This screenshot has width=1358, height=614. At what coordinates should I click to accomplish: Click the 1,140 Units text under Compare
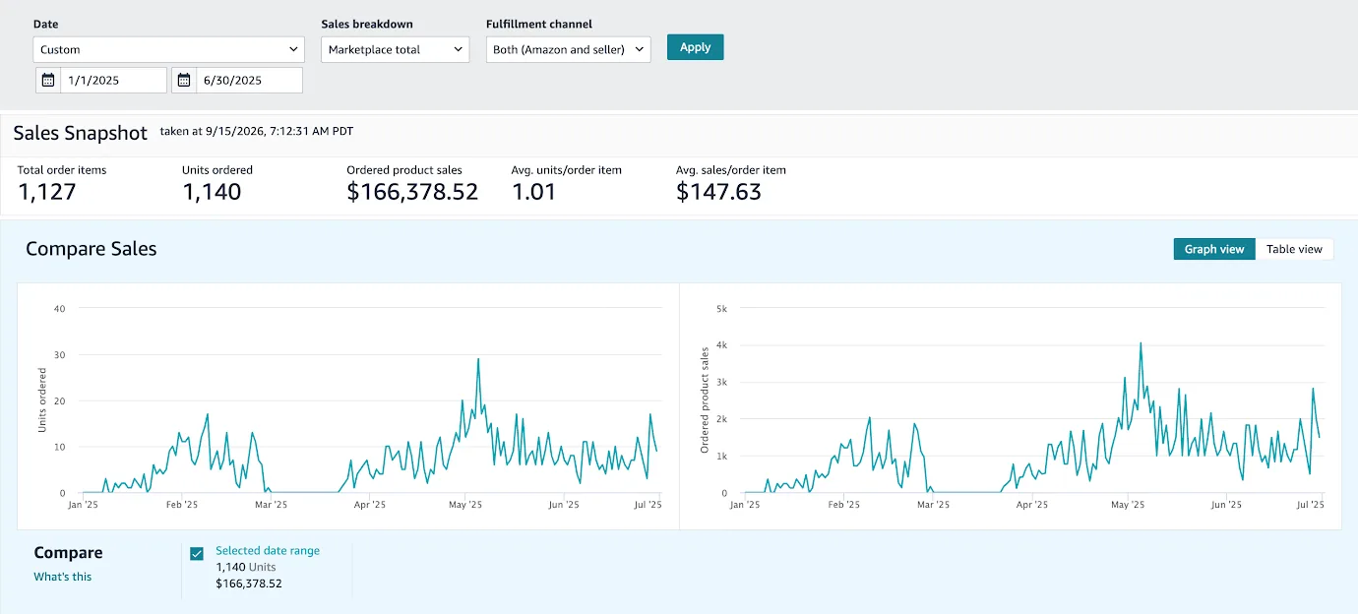(246, 567)
